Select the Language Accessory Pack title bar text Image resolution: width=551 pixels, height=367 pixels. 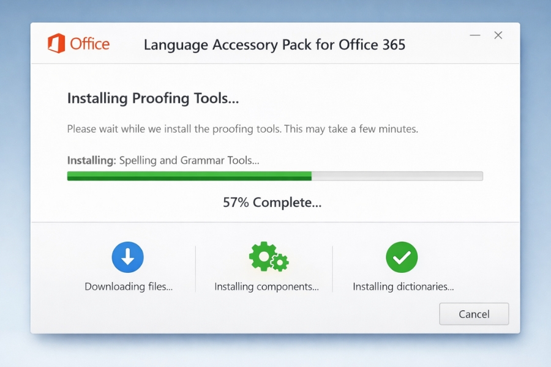point(274,45)
